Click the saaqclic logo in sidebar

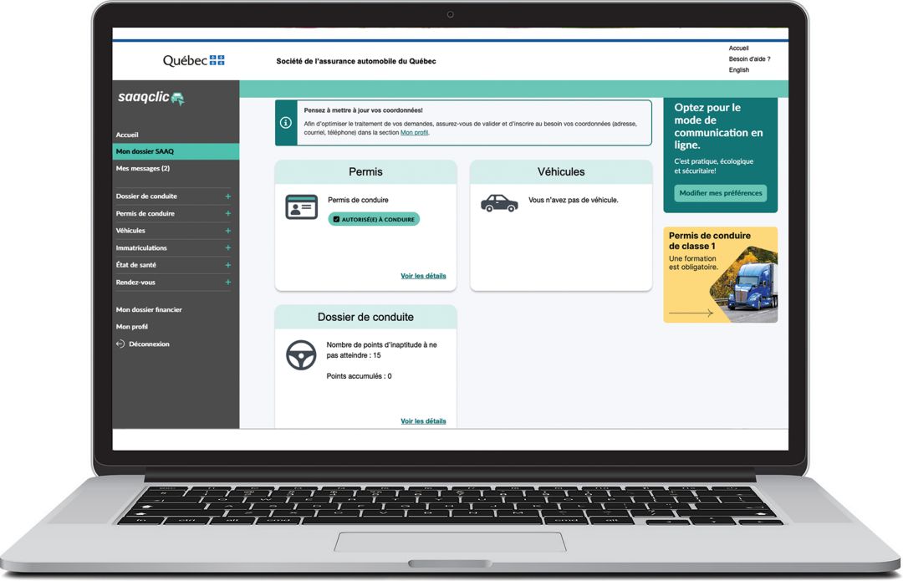[x=151, y=98]
